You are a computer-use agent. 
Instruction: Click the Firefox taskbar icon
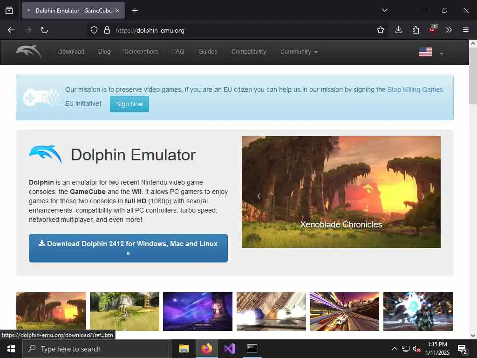point(206,349)
